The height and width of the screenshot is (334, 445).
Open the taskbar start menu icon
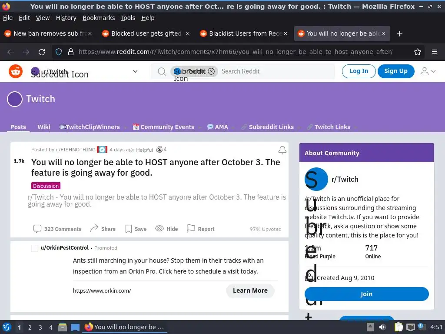point(7,327)
